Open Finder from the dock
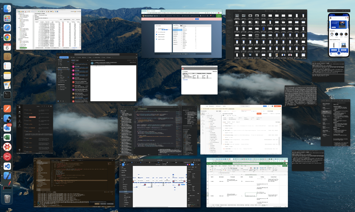Viewport: 355px width, 212px height. click(7, 9)
